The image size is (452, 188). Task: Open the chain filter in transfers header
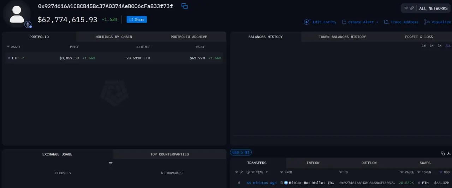237,172
